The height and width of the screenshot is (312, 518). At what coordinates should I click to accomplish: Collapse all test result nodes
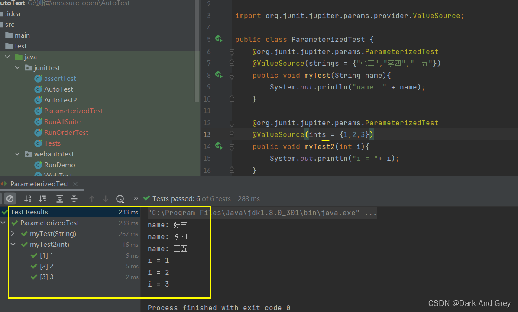coord(74,199)
